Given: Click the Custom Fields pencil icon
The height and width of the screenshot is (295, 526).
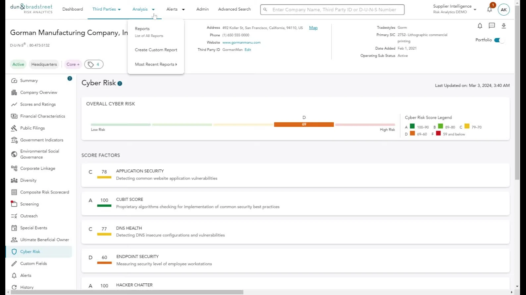Looking at the screenshot, I should click(x=14, y=264).
